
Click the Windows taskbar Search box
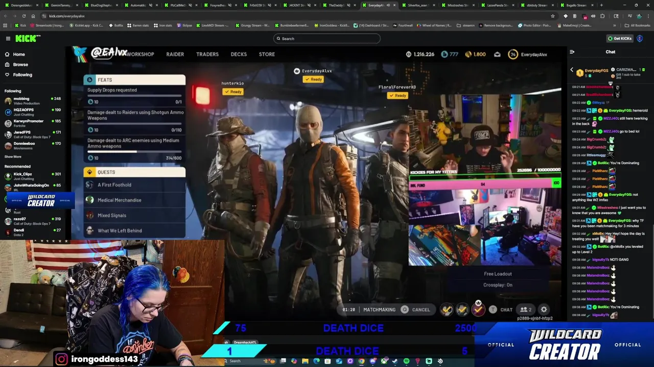pos(248,361)
